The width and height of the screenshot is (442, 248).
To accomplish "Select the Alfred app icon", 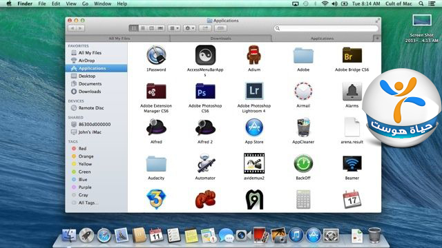I will pos(156,127).
